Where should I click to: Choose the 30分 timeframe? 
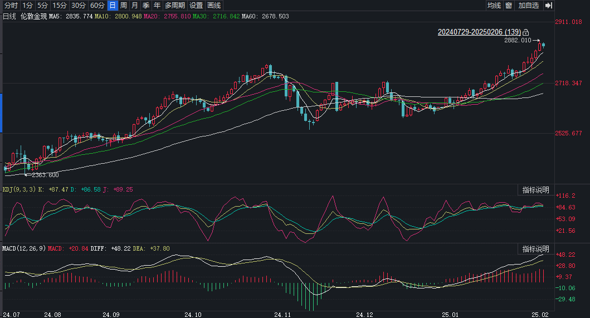(x=78, y=6)
